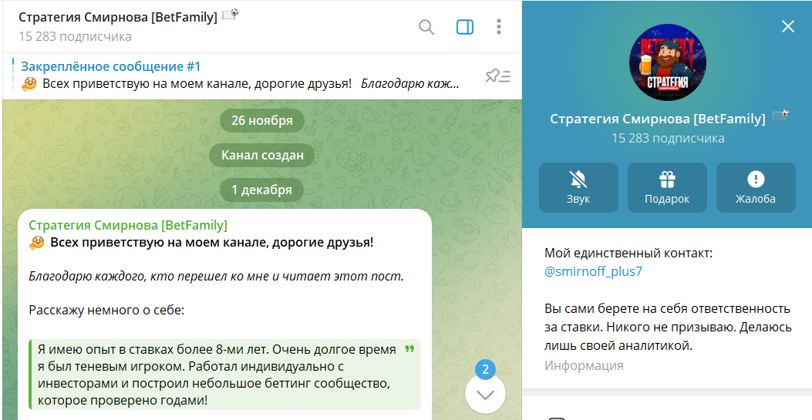Click the '1 декабря' date badge

click(262, 190)
